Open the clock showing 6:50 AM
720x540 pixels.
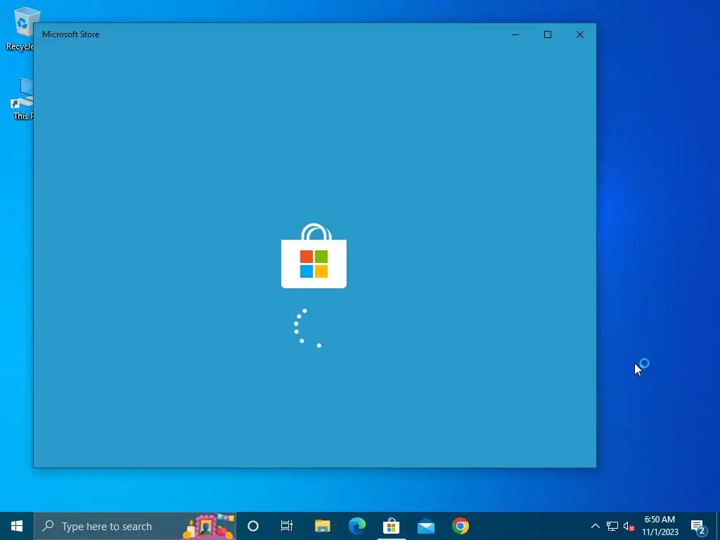660,526
